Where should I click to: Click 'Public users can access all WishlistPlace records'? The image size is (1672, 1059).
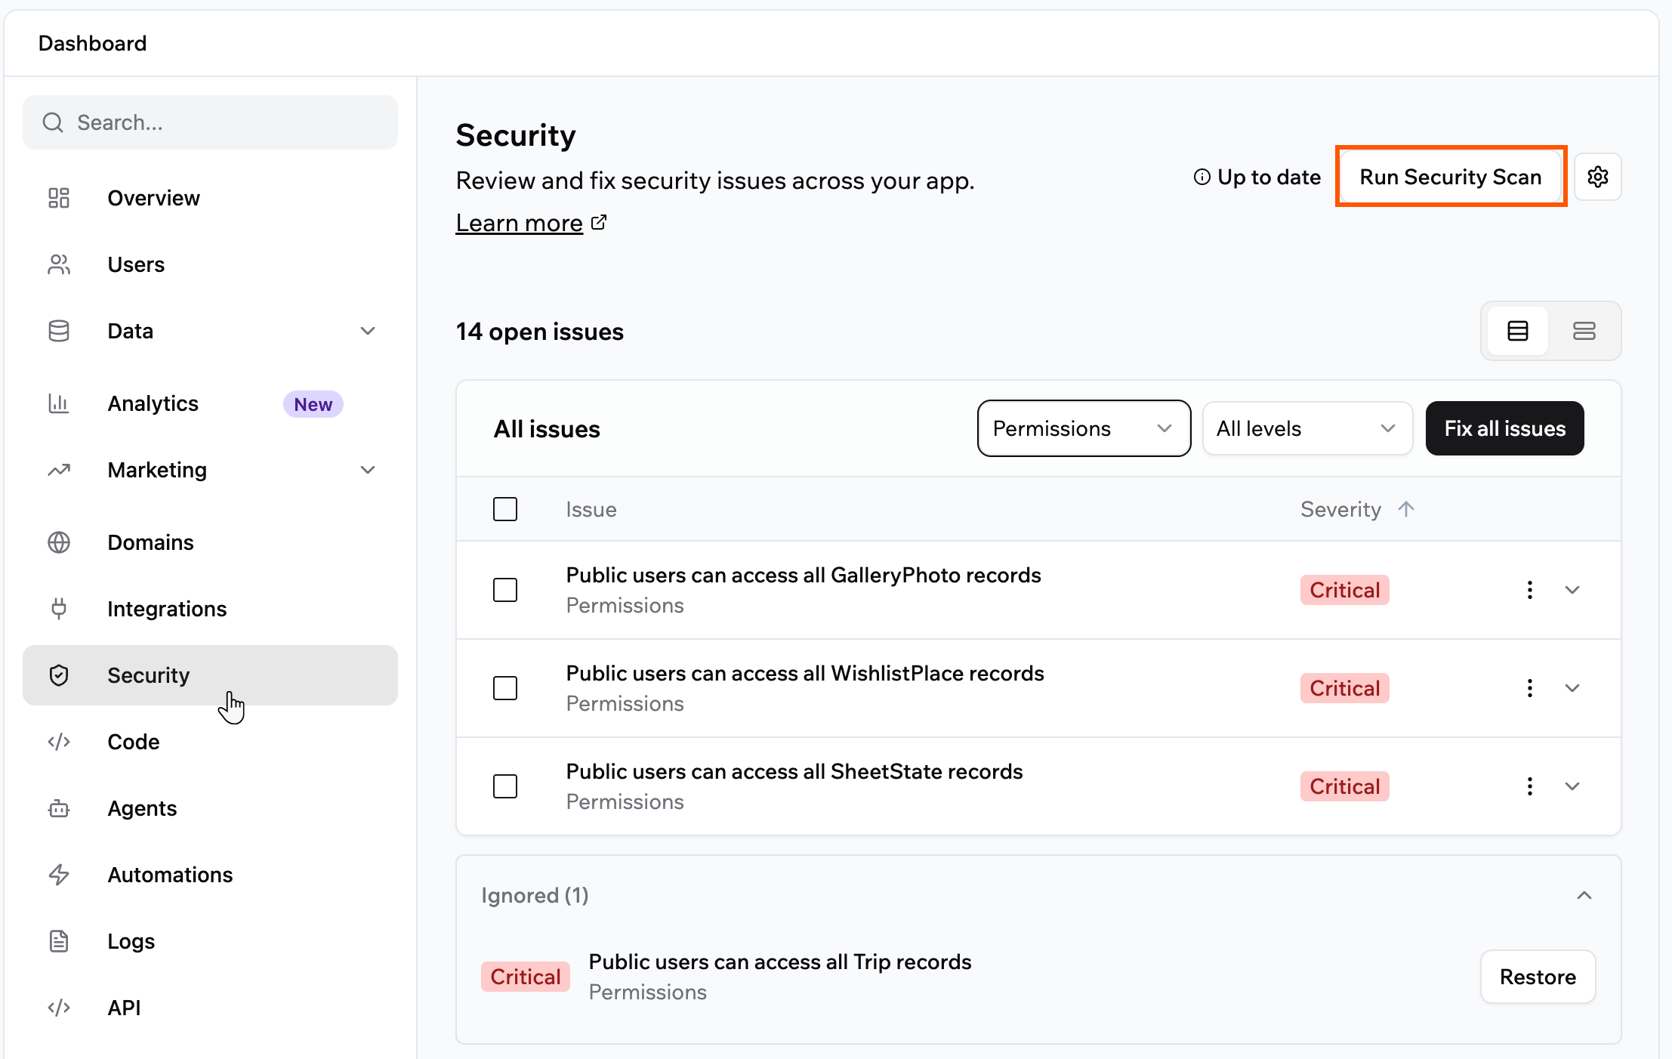(x=805, y=673)
